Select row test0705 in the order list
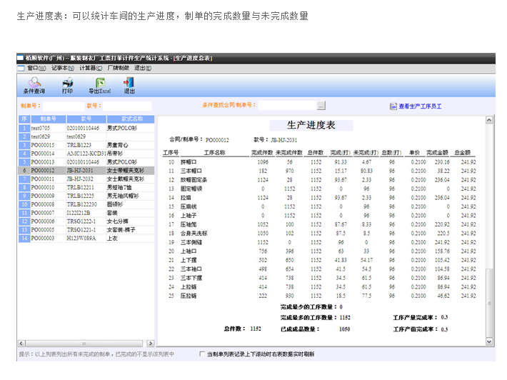This screenshot has height=380, width=507. (43, 127)
